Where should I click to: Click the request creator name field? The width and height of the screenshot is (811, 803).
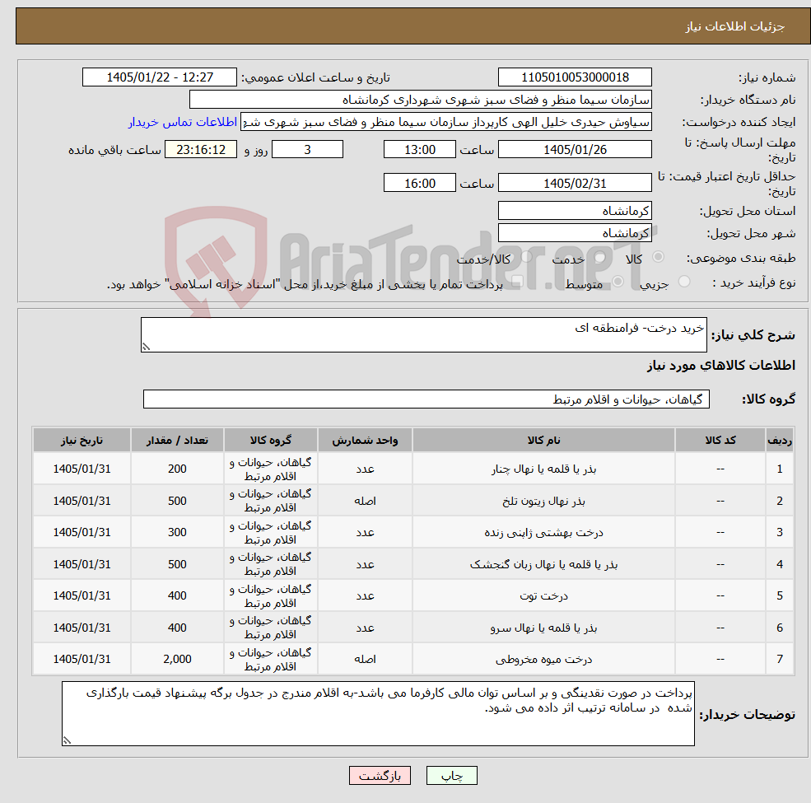(x=445, y=122)
